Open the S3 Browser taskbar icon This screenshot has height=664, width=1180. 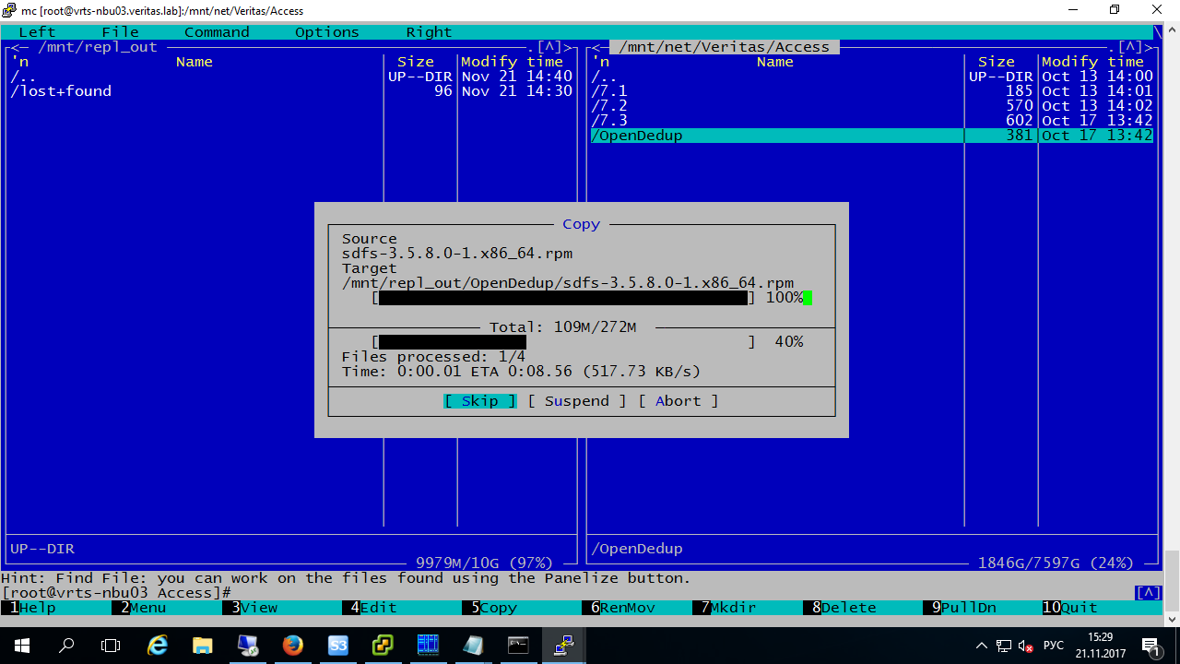(338, 646)
